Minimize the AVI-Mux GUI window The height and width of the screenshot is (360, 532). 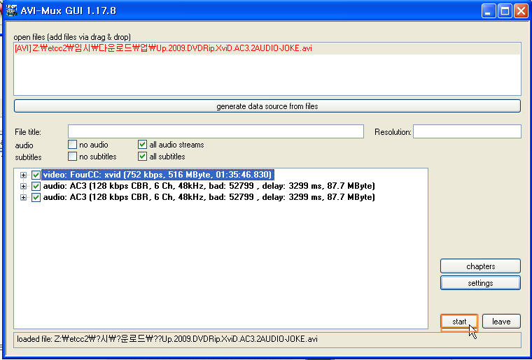(488, 11)
